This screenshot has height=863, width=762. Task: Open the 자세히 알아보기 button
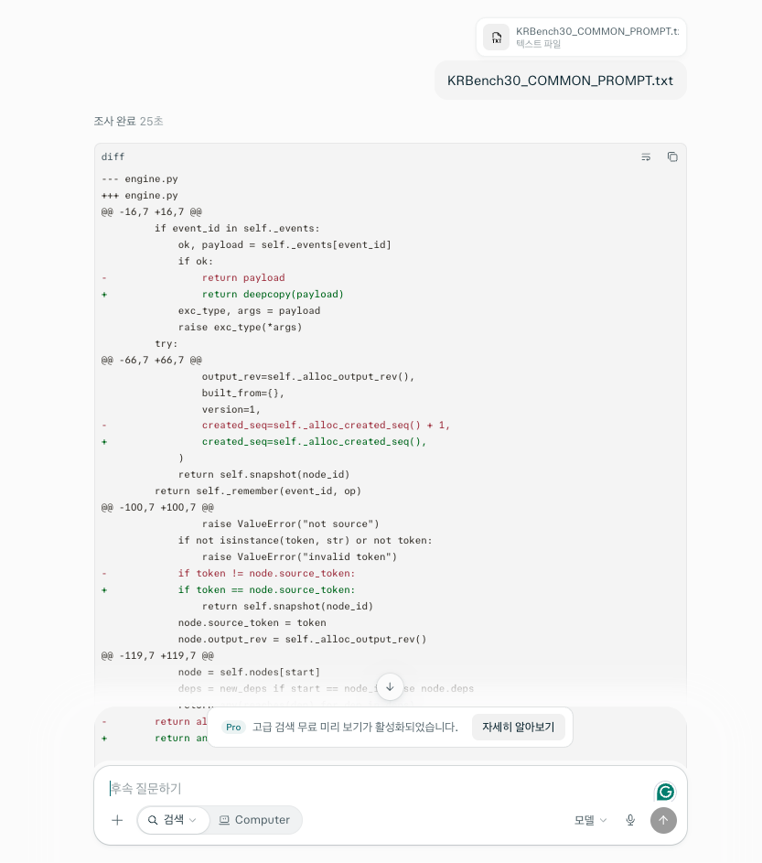pos(519,727)
